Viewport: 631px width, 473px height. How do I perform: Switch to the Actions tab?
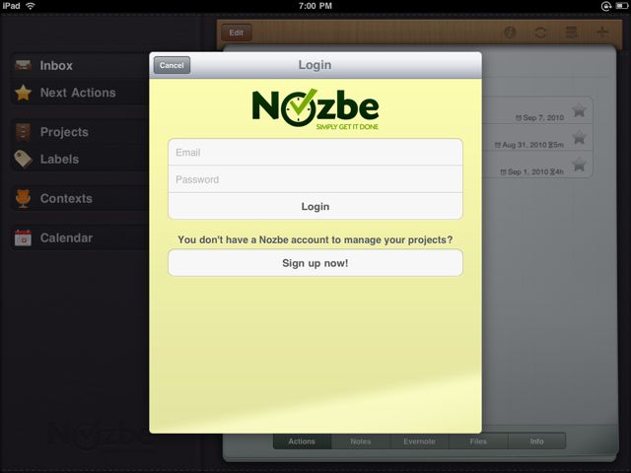click(302, 441)
